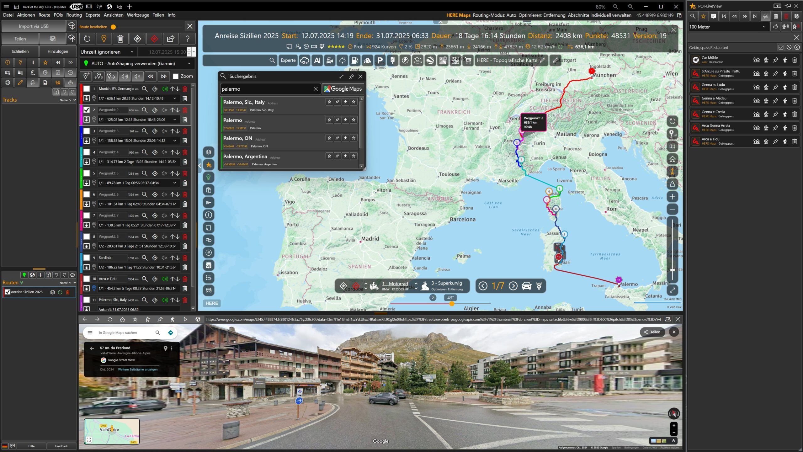Image resolution: width=803 pixels, height=452 pixels.
Task: Click the Experte button in map toolbar
Action: click(x=288, y=60)
